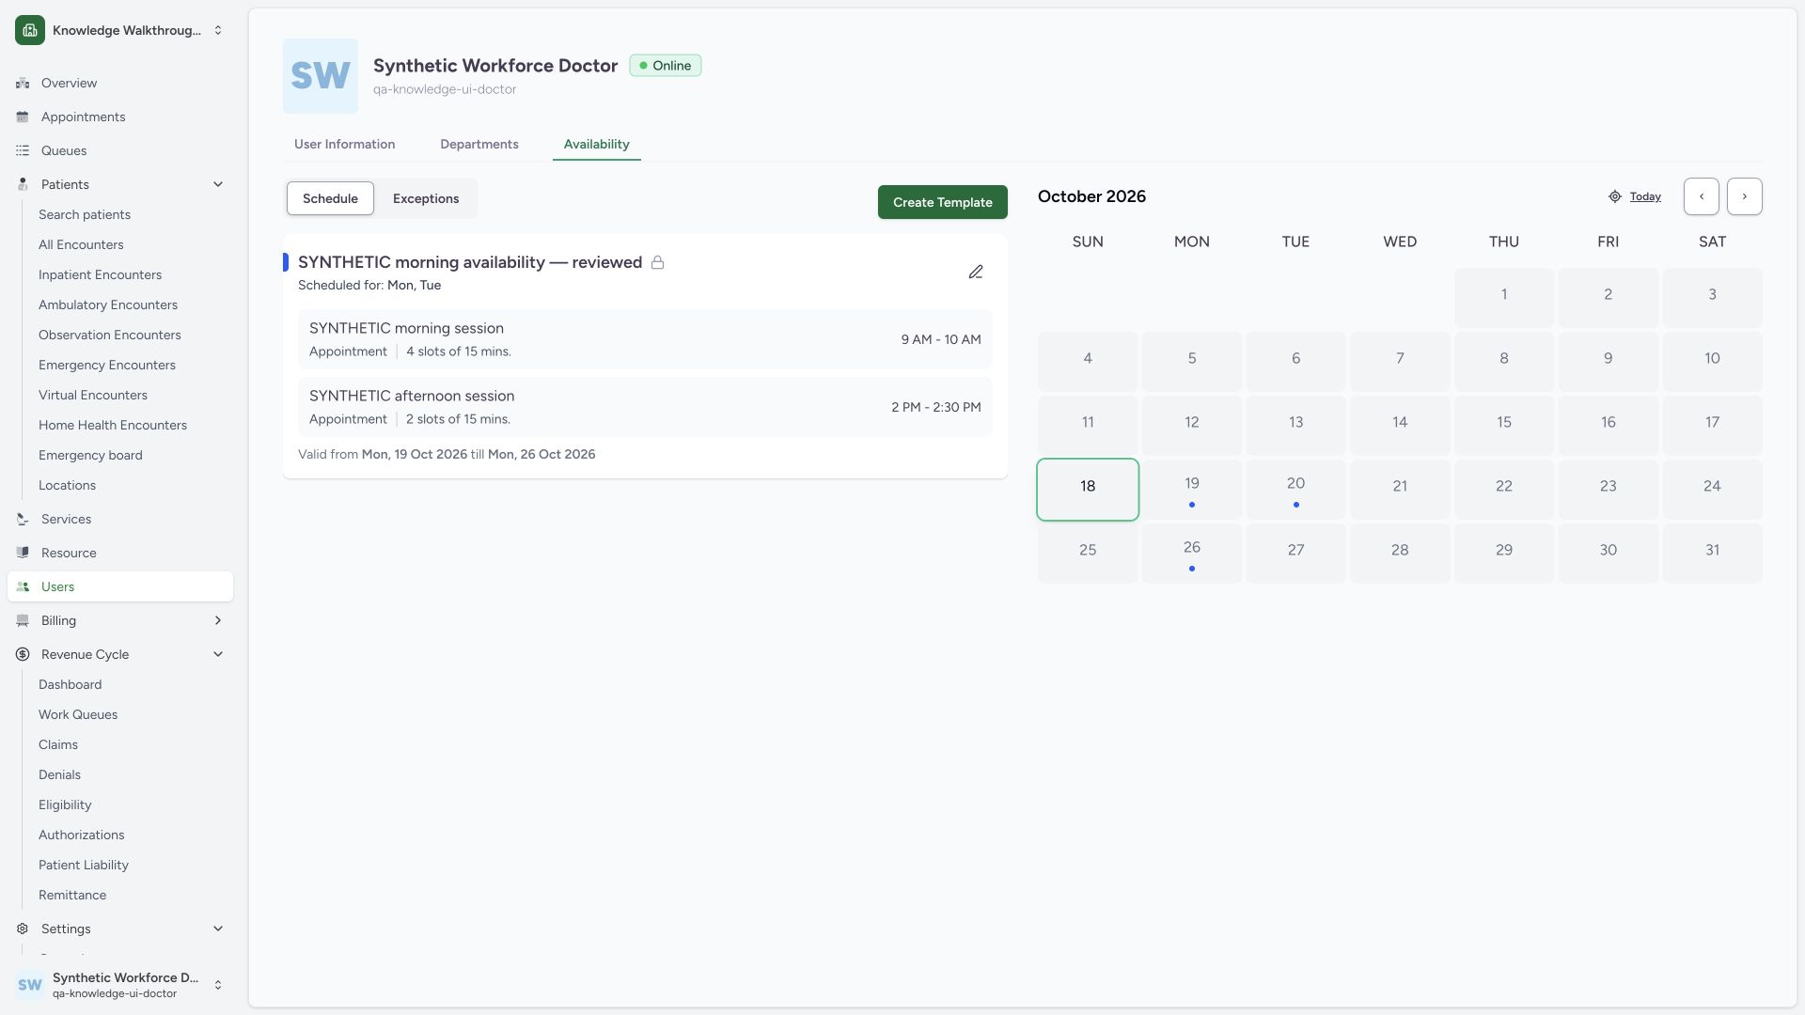Click the Patients sidebar icon

tap(23, 184)
